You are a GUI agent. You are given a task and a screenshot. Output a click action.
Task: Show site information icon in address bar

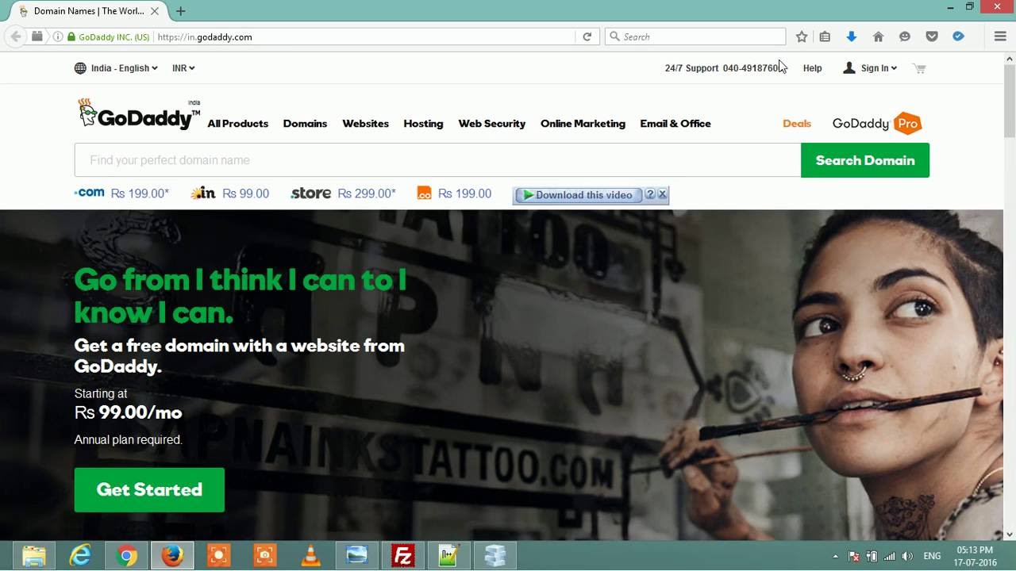point(58,36)
